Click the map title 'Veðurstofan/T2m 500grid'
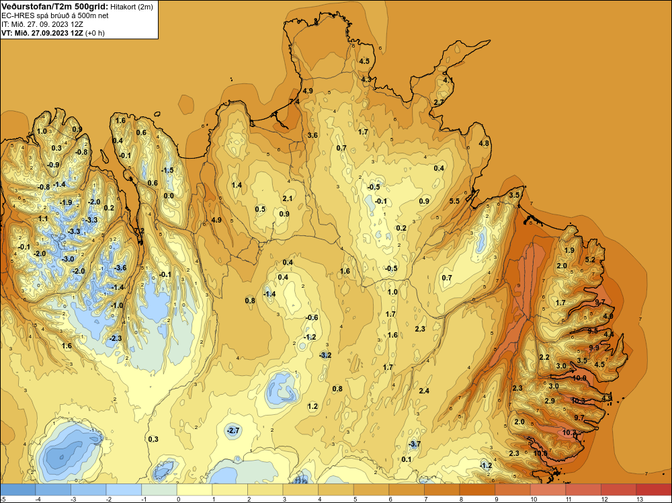Viewport: 672px width, 503px height. click(x=54, y=5)
